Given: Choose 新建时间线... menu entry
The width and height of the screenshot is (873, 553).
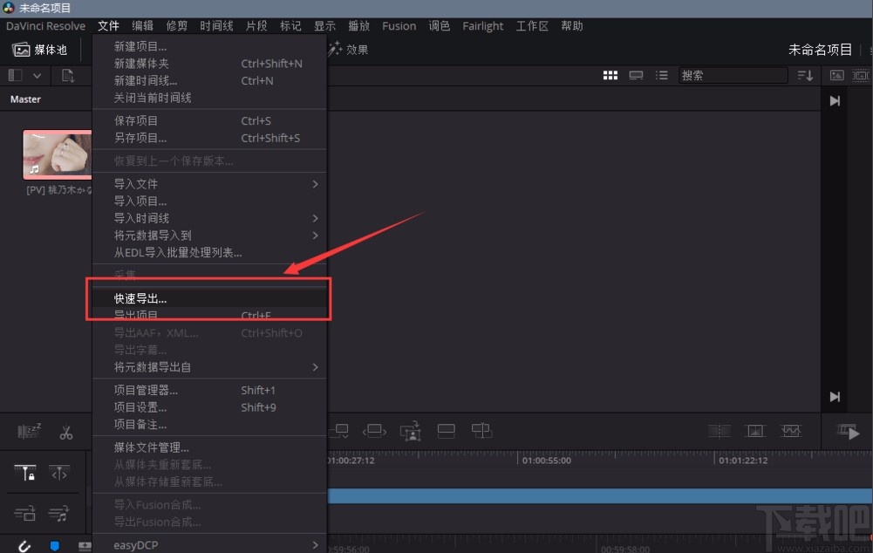Looking at the screenshot, I should 209,81.
